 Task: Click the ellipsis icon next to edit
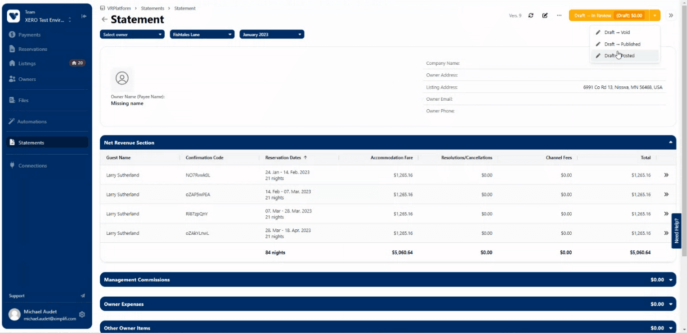pos(559,15)
